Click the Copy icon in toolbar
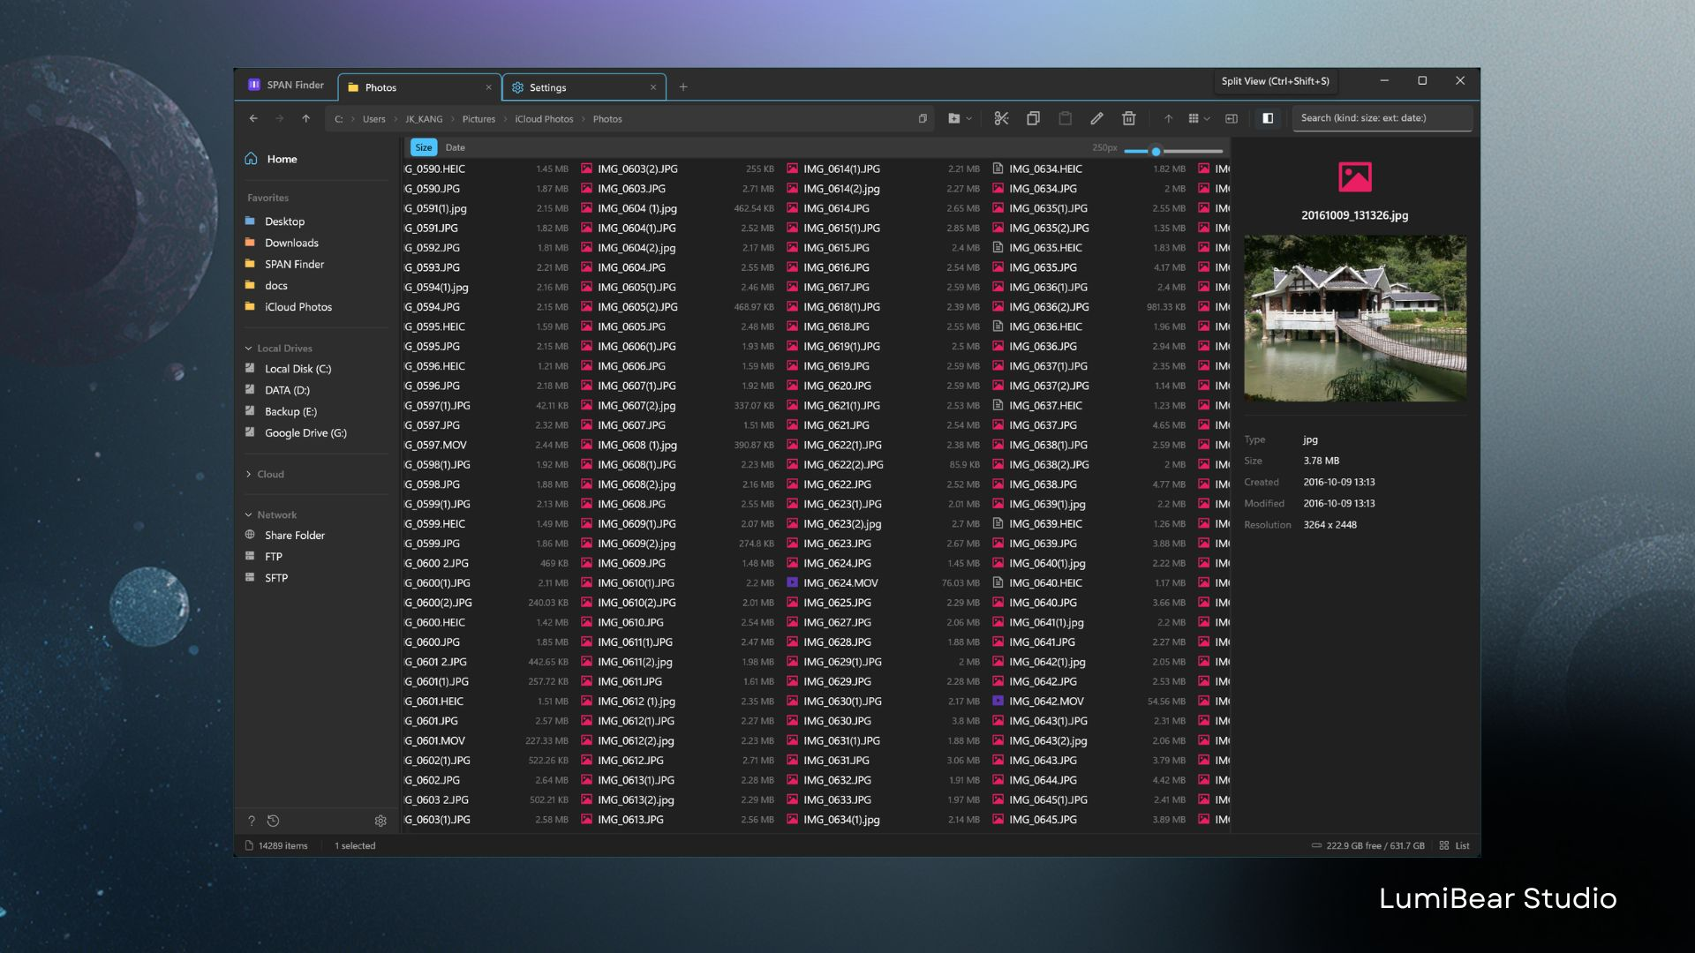1695x953 pixels. 1033,118
